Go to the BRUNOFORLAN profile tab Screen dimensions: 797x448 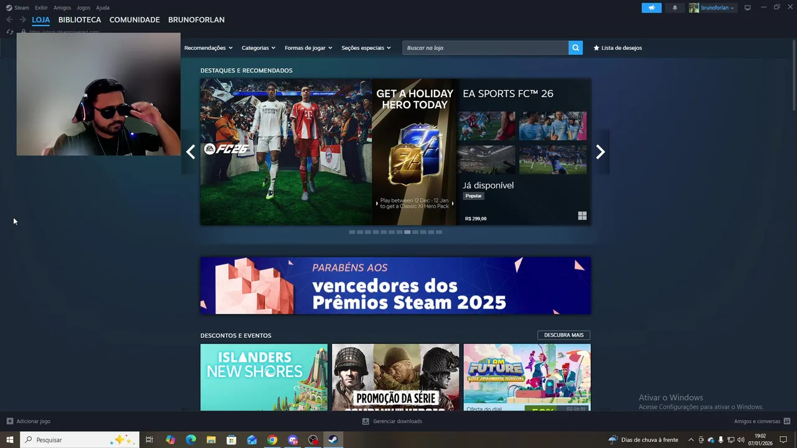point(196,20)
